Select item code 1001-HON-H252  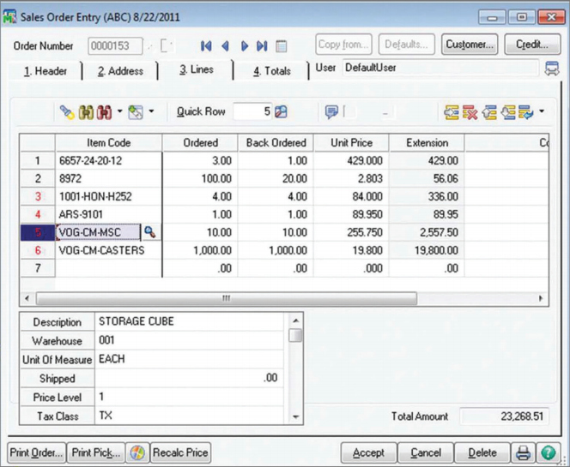pos(108,196)
